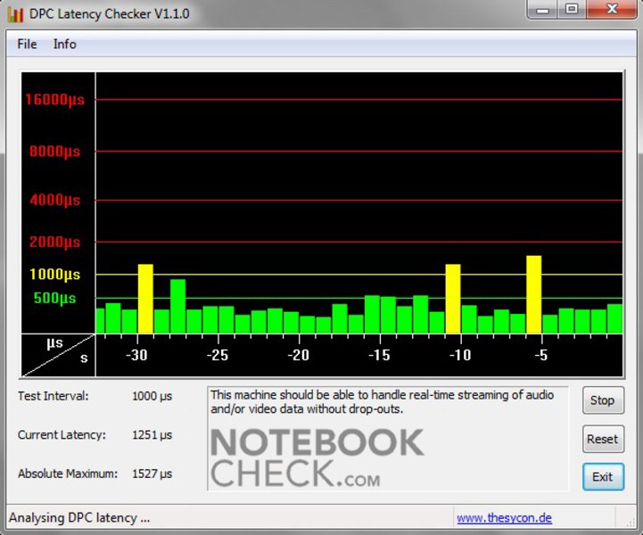The width and height of the screenshot is (643, 535).
Task: Click the -30 time axis label
Action: pyautogui.click(x=136, y=355)
